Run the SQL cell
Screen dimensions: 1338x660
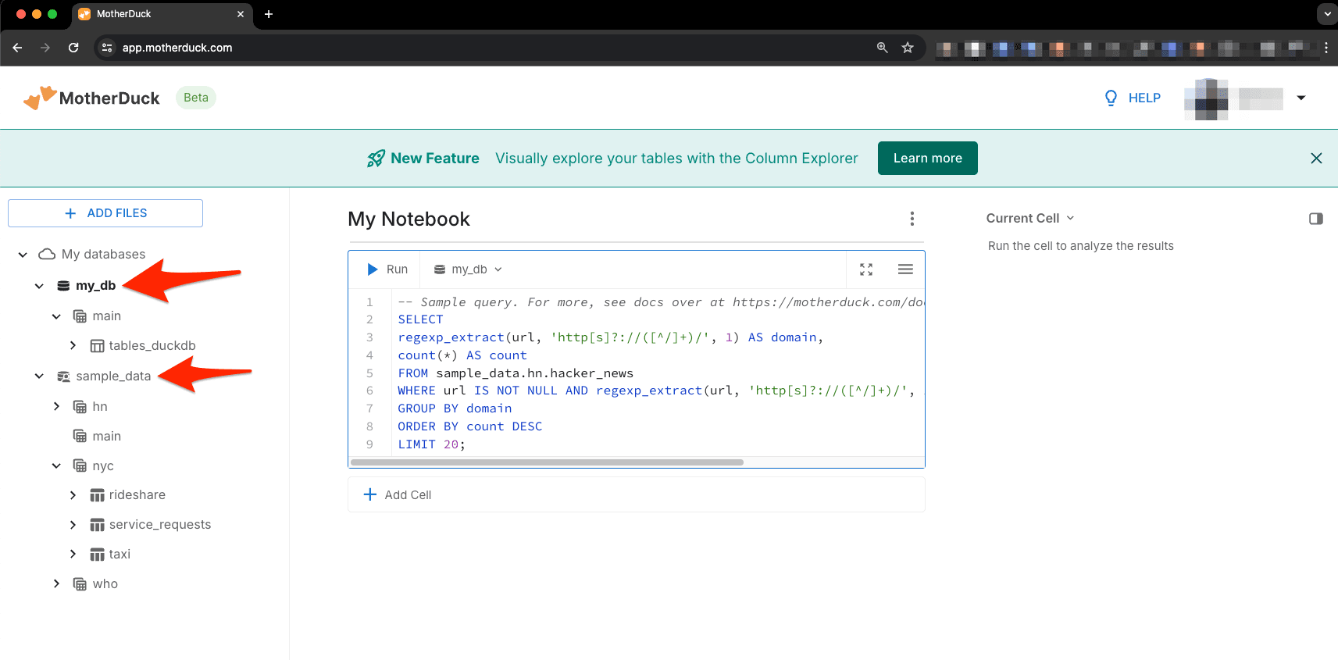click(x=387, y=269)
